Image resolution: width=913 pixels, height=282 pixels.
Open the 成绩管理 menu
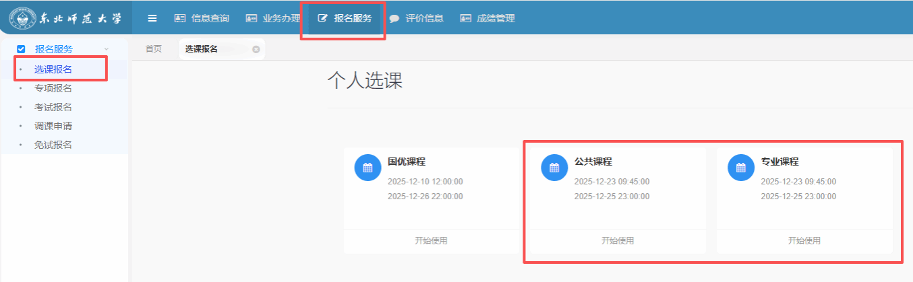pos(487,19)
